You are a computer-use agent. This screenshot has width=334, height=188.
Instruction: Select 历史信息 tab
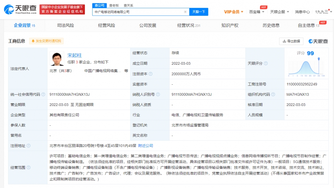tap(271, 26)
